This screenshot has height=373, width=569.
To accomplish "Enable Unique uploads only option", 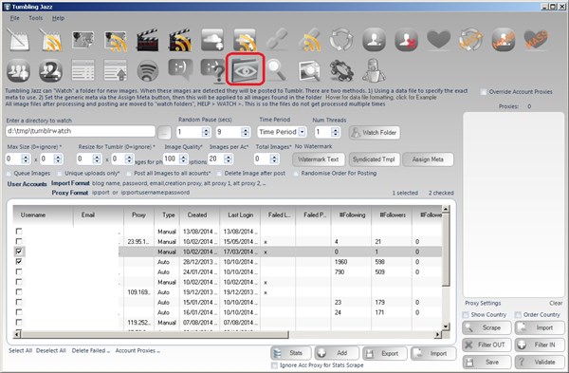I will pyautogui.click(x=59, y=174).
